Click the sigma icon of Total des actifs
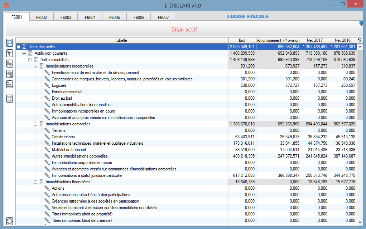This screenshot has height=229, width=366. pos(24,47)
